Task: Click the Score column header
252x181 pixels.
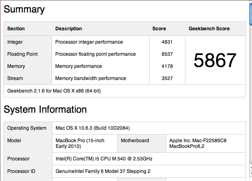Action: 159,29
